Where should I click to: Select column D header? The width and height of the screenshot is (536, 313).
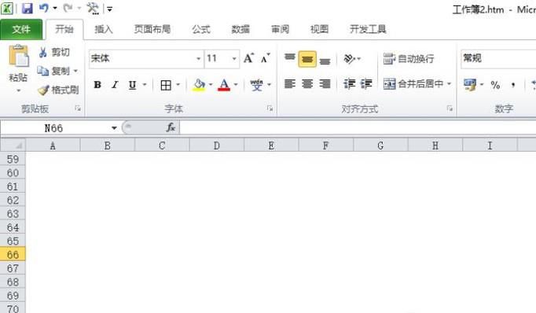click(x=217, y=145)
